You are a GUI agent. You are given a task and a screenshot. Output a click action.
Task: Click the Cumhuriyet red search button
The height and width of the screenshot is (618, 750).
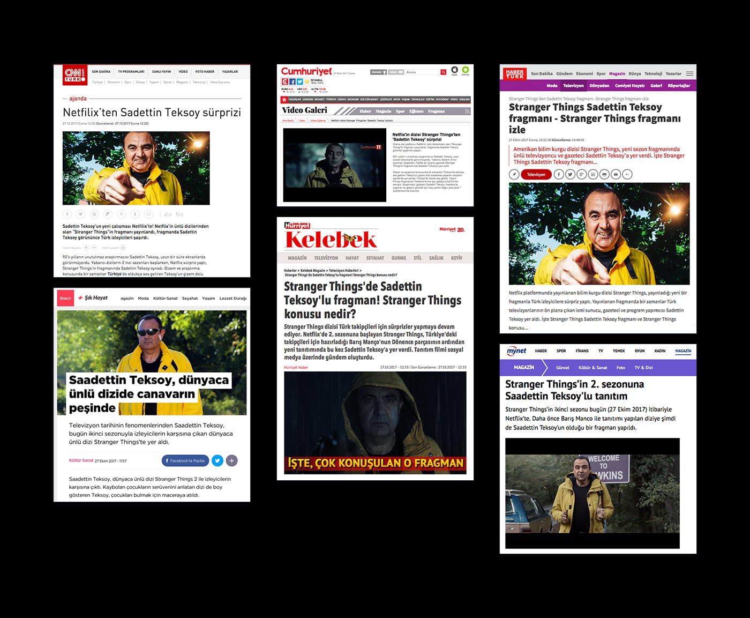tap(443, 72)
